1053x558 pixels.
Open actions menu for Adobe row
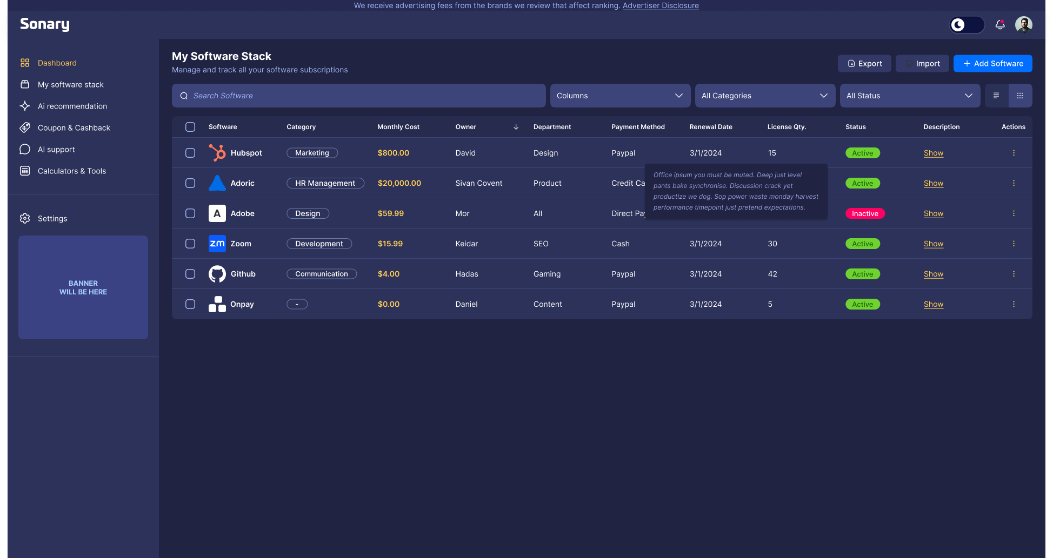1014,213
